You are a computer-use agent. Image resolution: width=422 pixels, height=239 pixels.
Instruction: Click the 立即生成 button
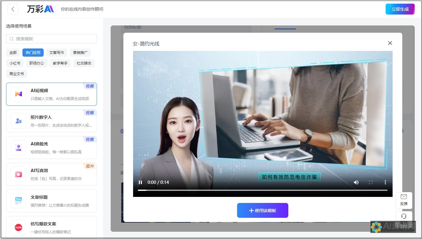pos(400,9)
